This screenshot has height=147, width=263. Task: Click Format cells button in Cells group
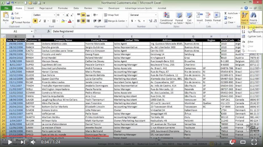tap(217, 18)
